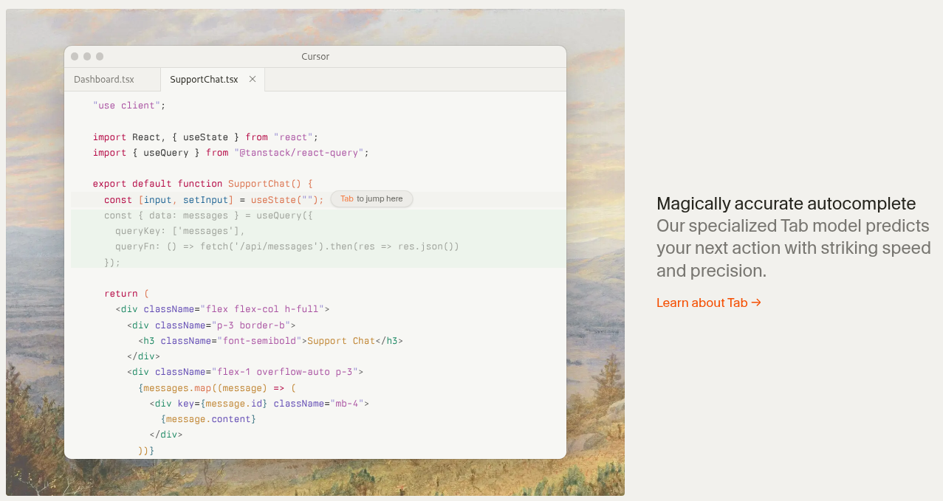Viewport: 943px width, 501px height.
Task: Select the SupportChat.tsx tab
Action: (x=204, y=80)
